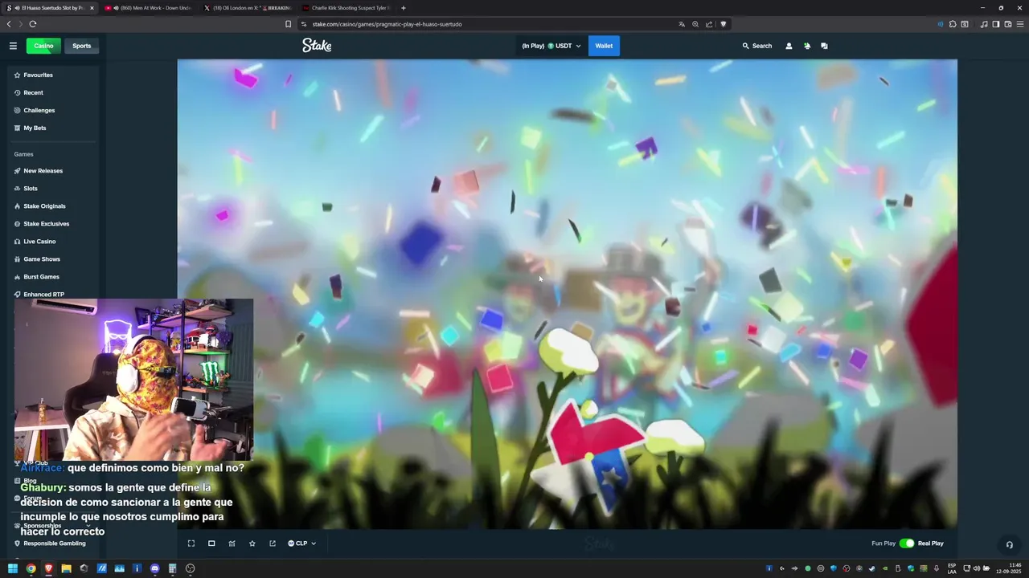Click the streamer webcam overlay
Viewport: 1029px width, 578px height.
[x=133, y=380]
